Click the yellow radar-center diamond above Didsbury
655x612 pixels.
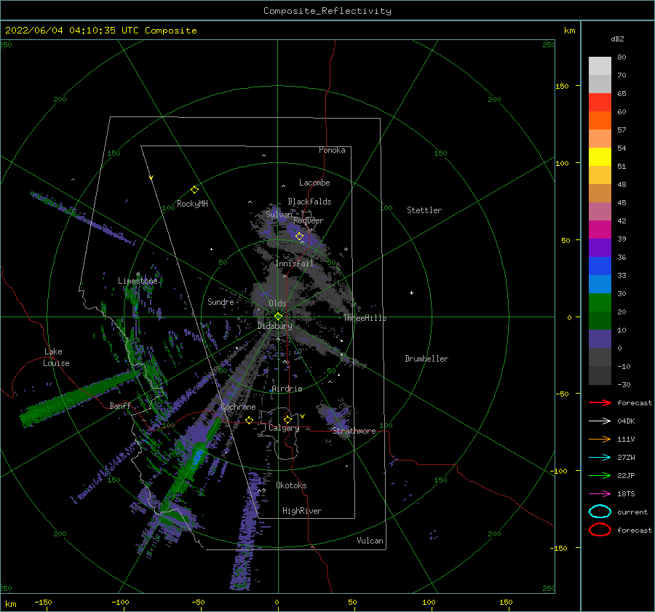[x=278, y=317]
